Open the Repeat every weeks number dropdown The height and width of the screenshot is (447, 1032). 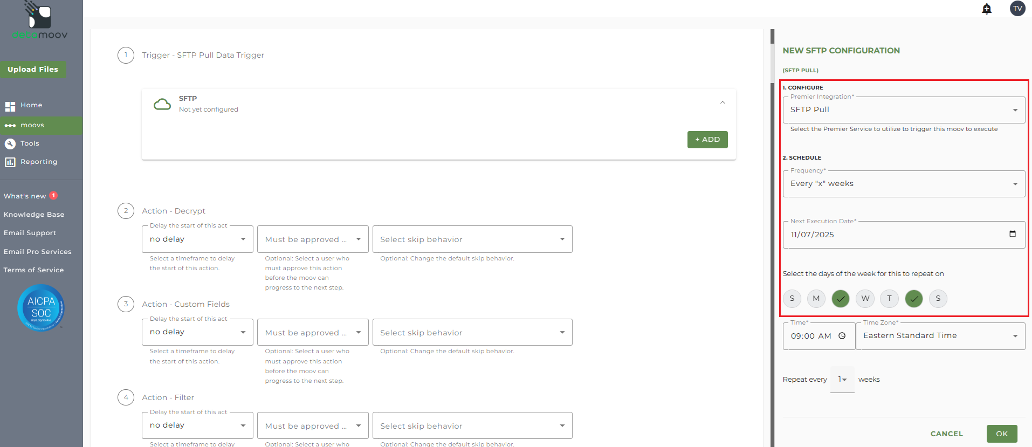point(842,380)
